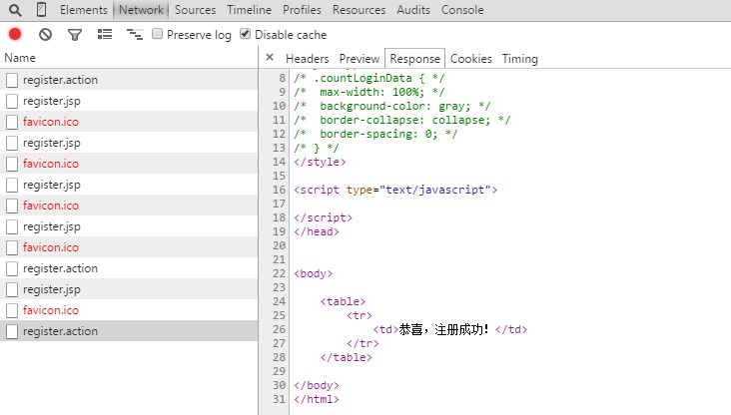731x415 pixels.
Task: Close the request details panel with the X
Action: coord(270,57)
